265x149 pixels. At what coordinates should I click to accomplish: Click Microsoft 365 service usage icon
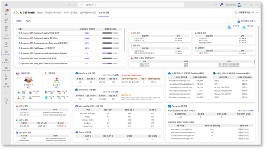coord(76,106)
